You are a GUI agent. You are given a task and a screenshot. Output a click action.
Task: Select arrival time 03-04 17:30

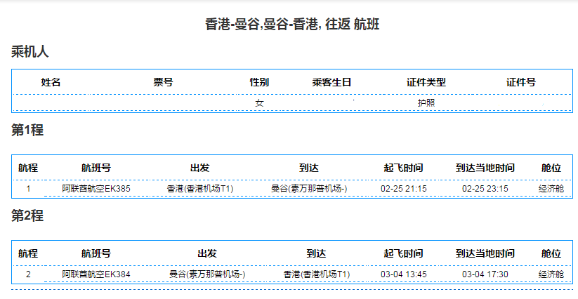click(x=485, y=274)
